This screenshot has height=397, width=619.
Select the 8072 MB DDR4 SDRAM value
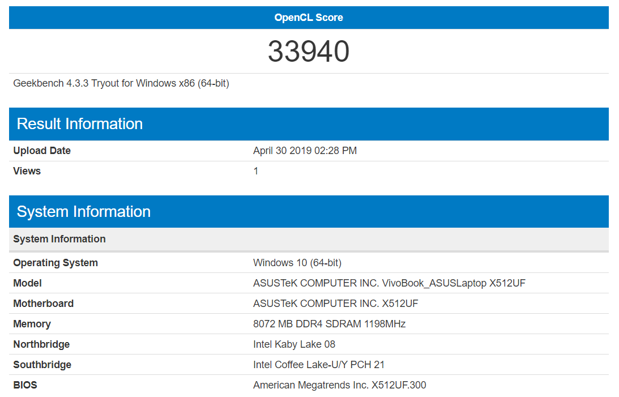tap(329, 324)
